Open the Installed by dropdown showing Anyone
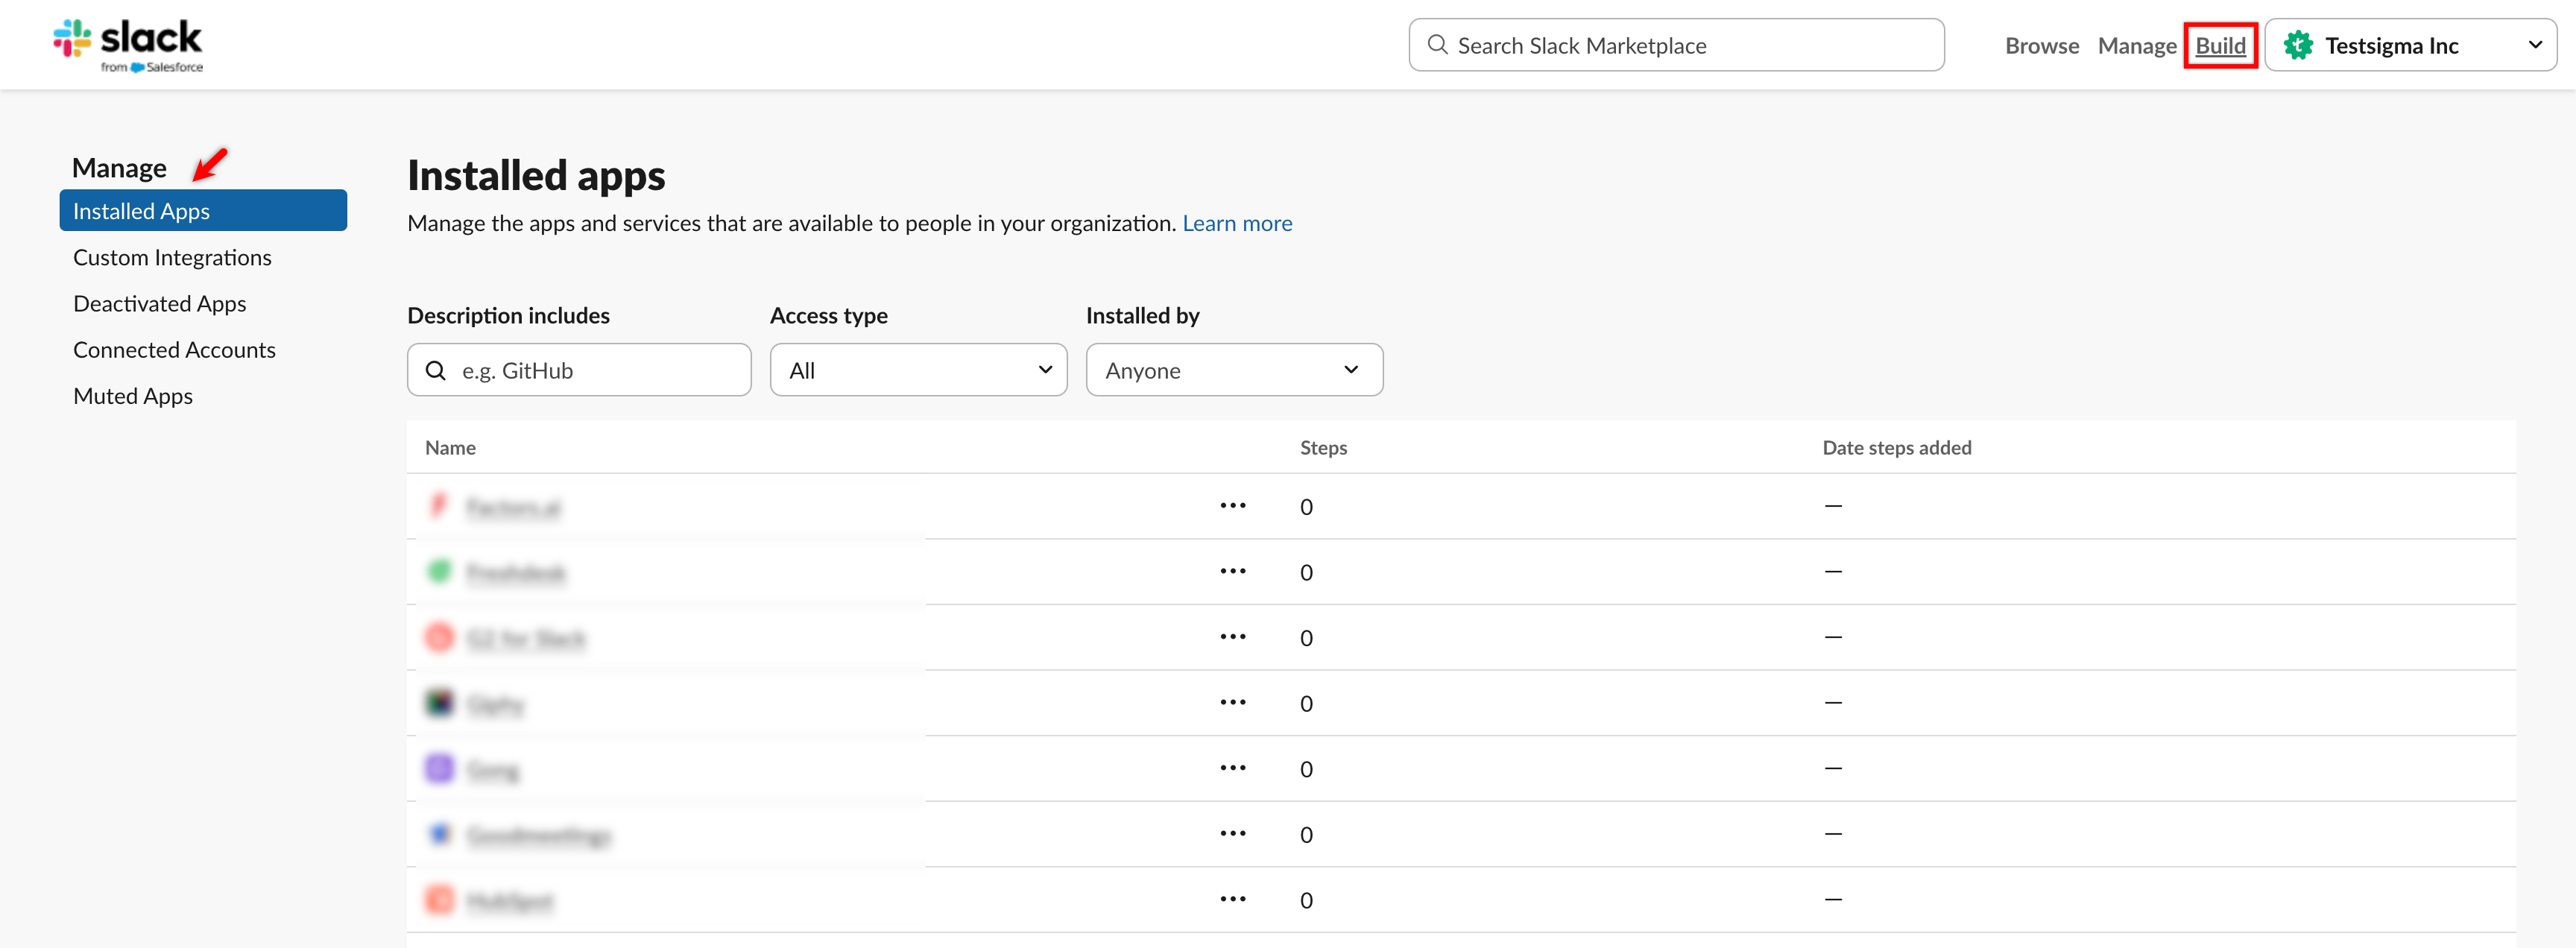The width and height of the screenshot is (2576, 948). click(1233, 370)
